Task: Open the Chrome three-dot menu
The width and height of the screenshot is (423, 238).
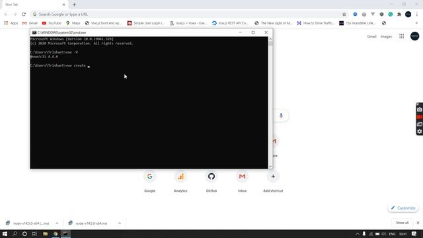Action: click(x=417, y=15)
